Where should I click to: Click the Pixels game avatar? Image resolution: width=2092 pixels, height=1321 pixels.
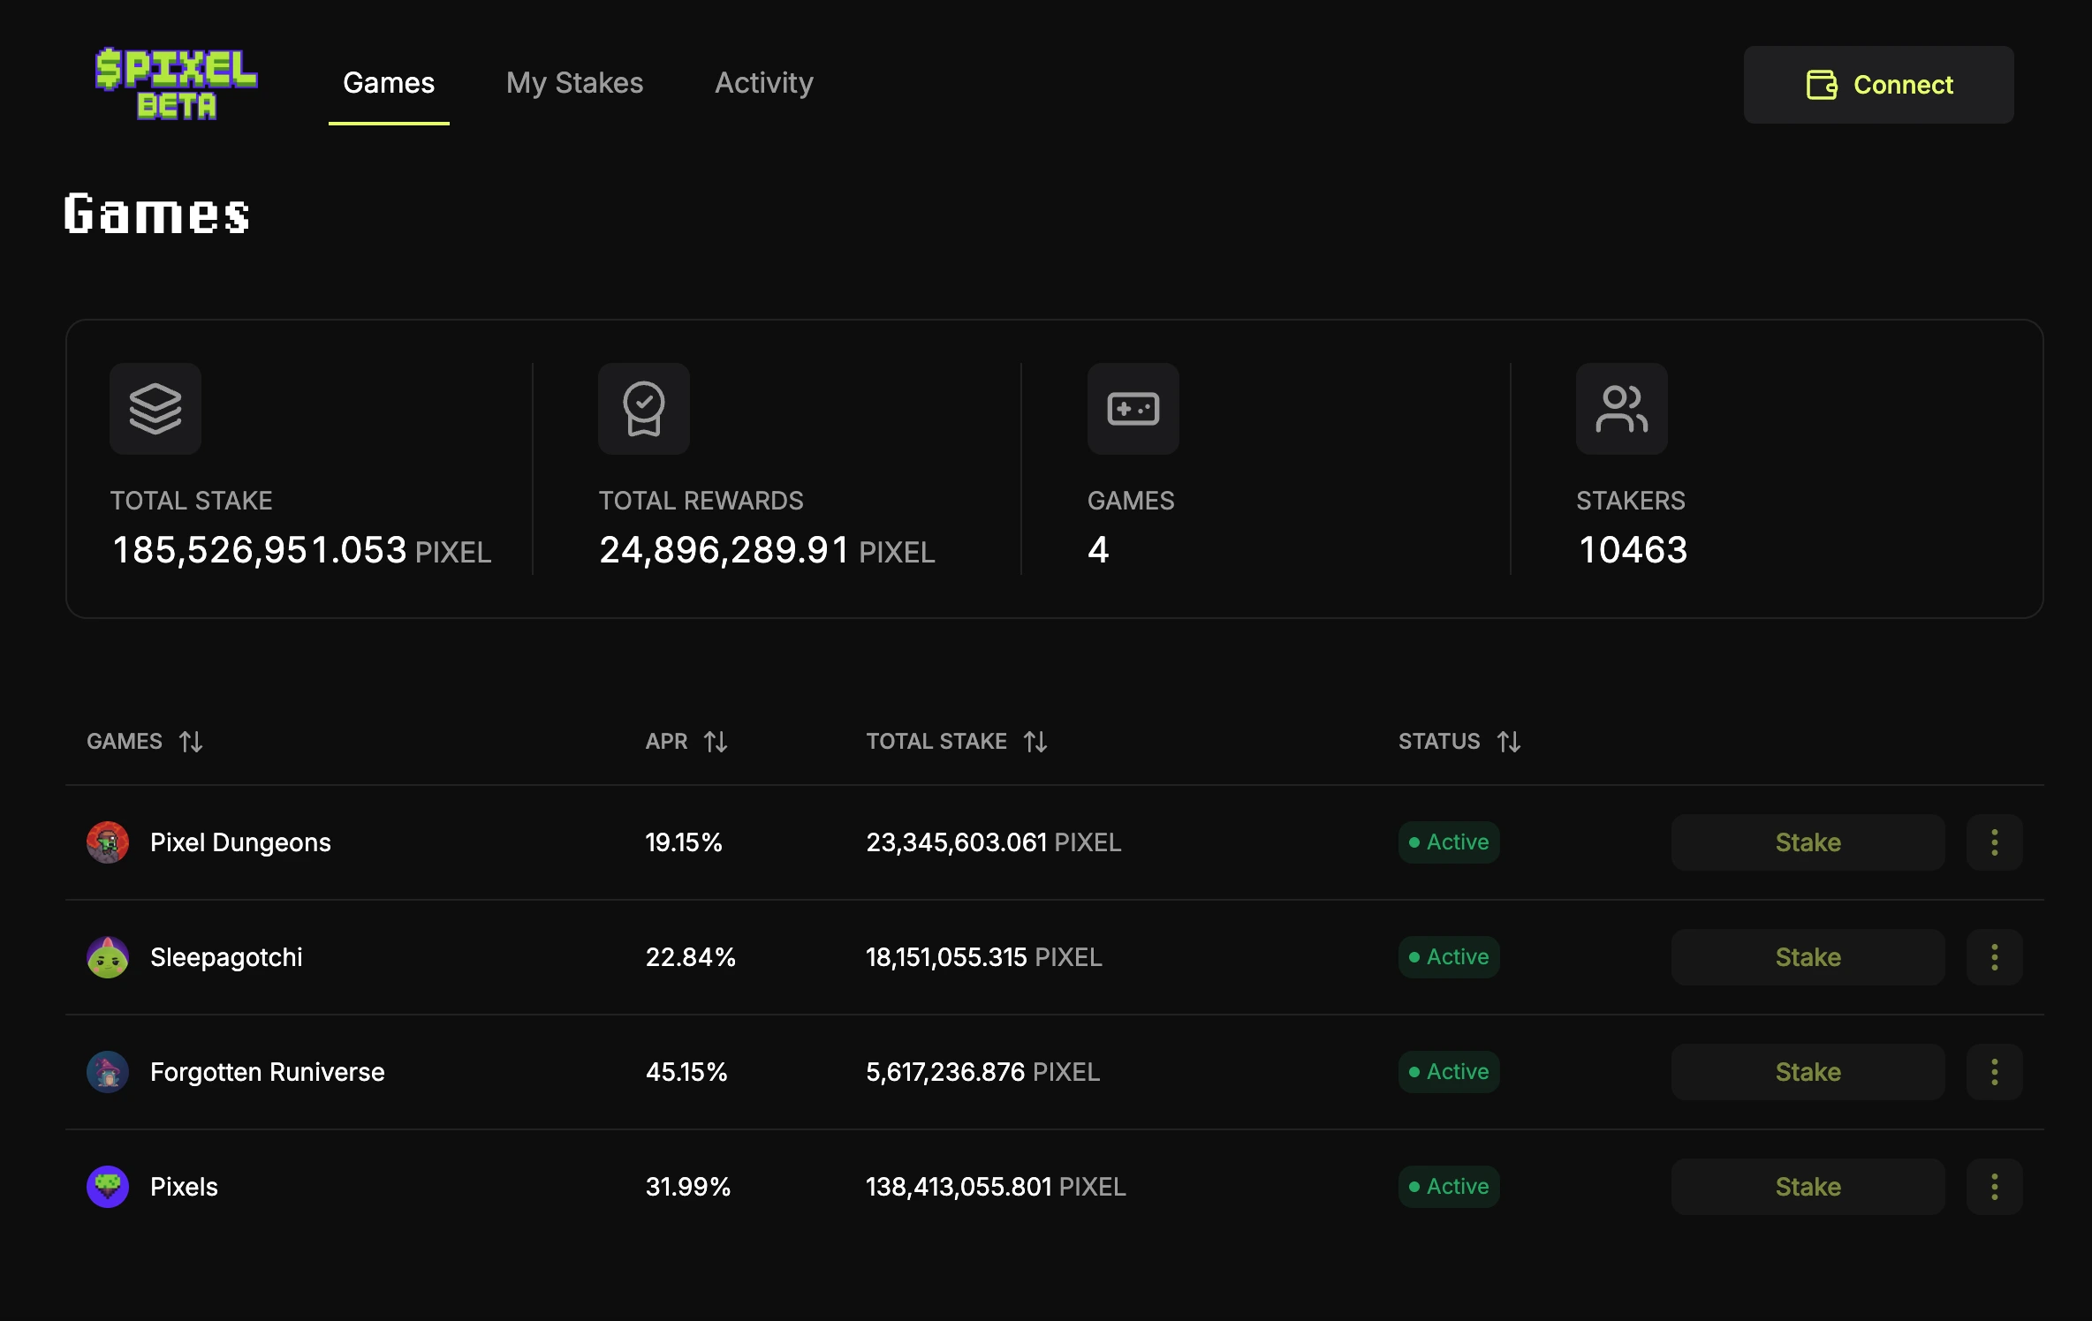pos(108,1187)
